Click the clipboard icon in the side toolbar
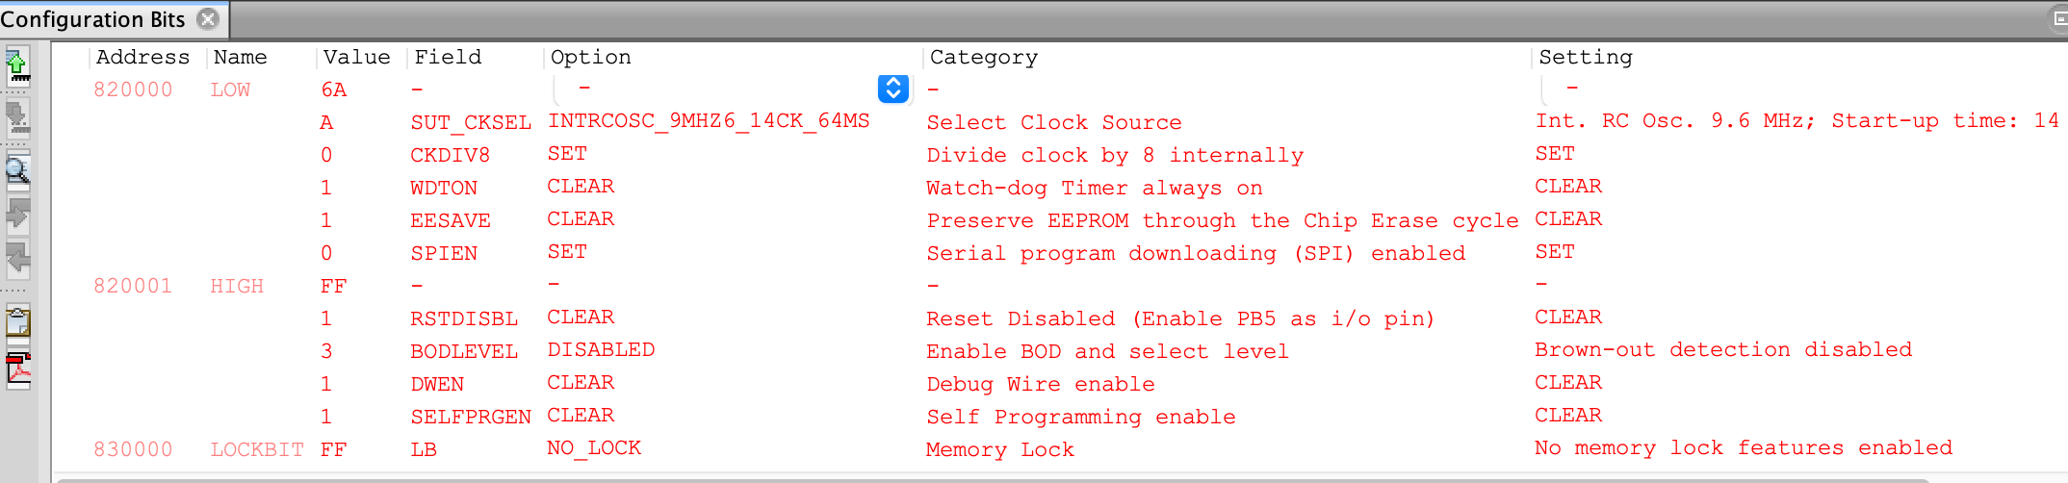Image resolution: width=2068 pixels, height=483 pixels. [17, 321]
